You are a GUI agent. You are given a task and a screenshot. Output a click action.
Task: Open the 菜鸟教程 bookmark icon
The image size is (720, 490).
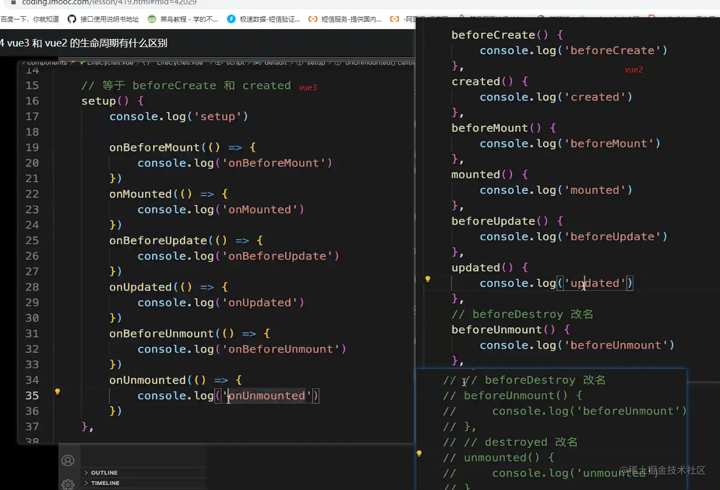click(152, 19)
